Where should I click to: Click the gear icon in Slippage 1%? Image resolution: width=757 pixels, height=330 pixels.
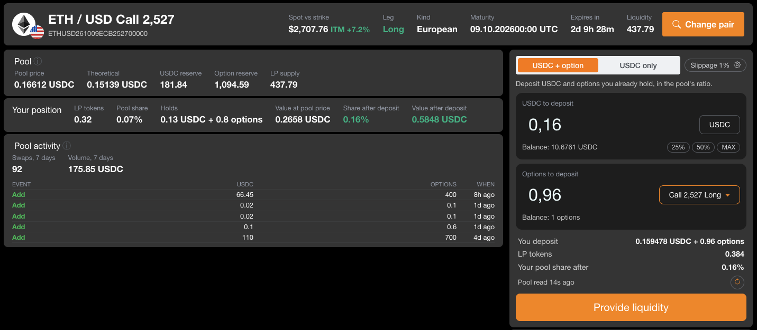tap(737, 65)
